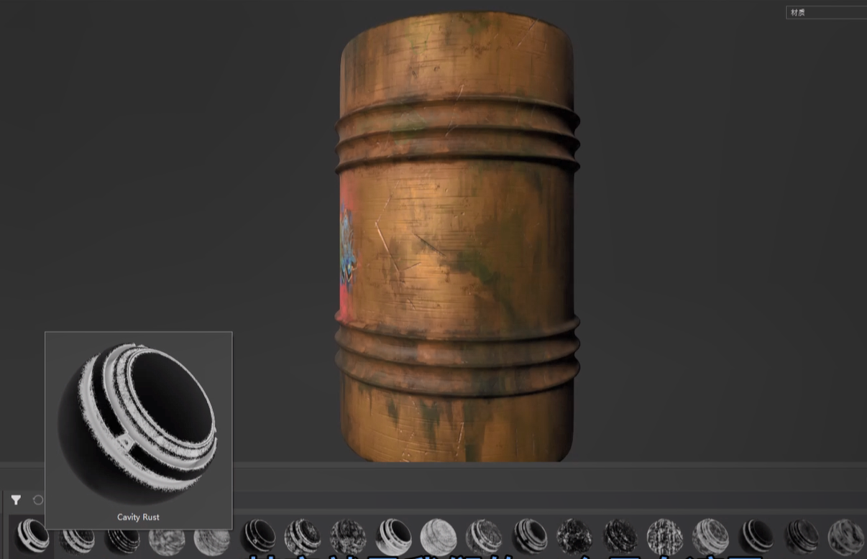Click the large Cavity Rust preview sphere

click(137, 422)
